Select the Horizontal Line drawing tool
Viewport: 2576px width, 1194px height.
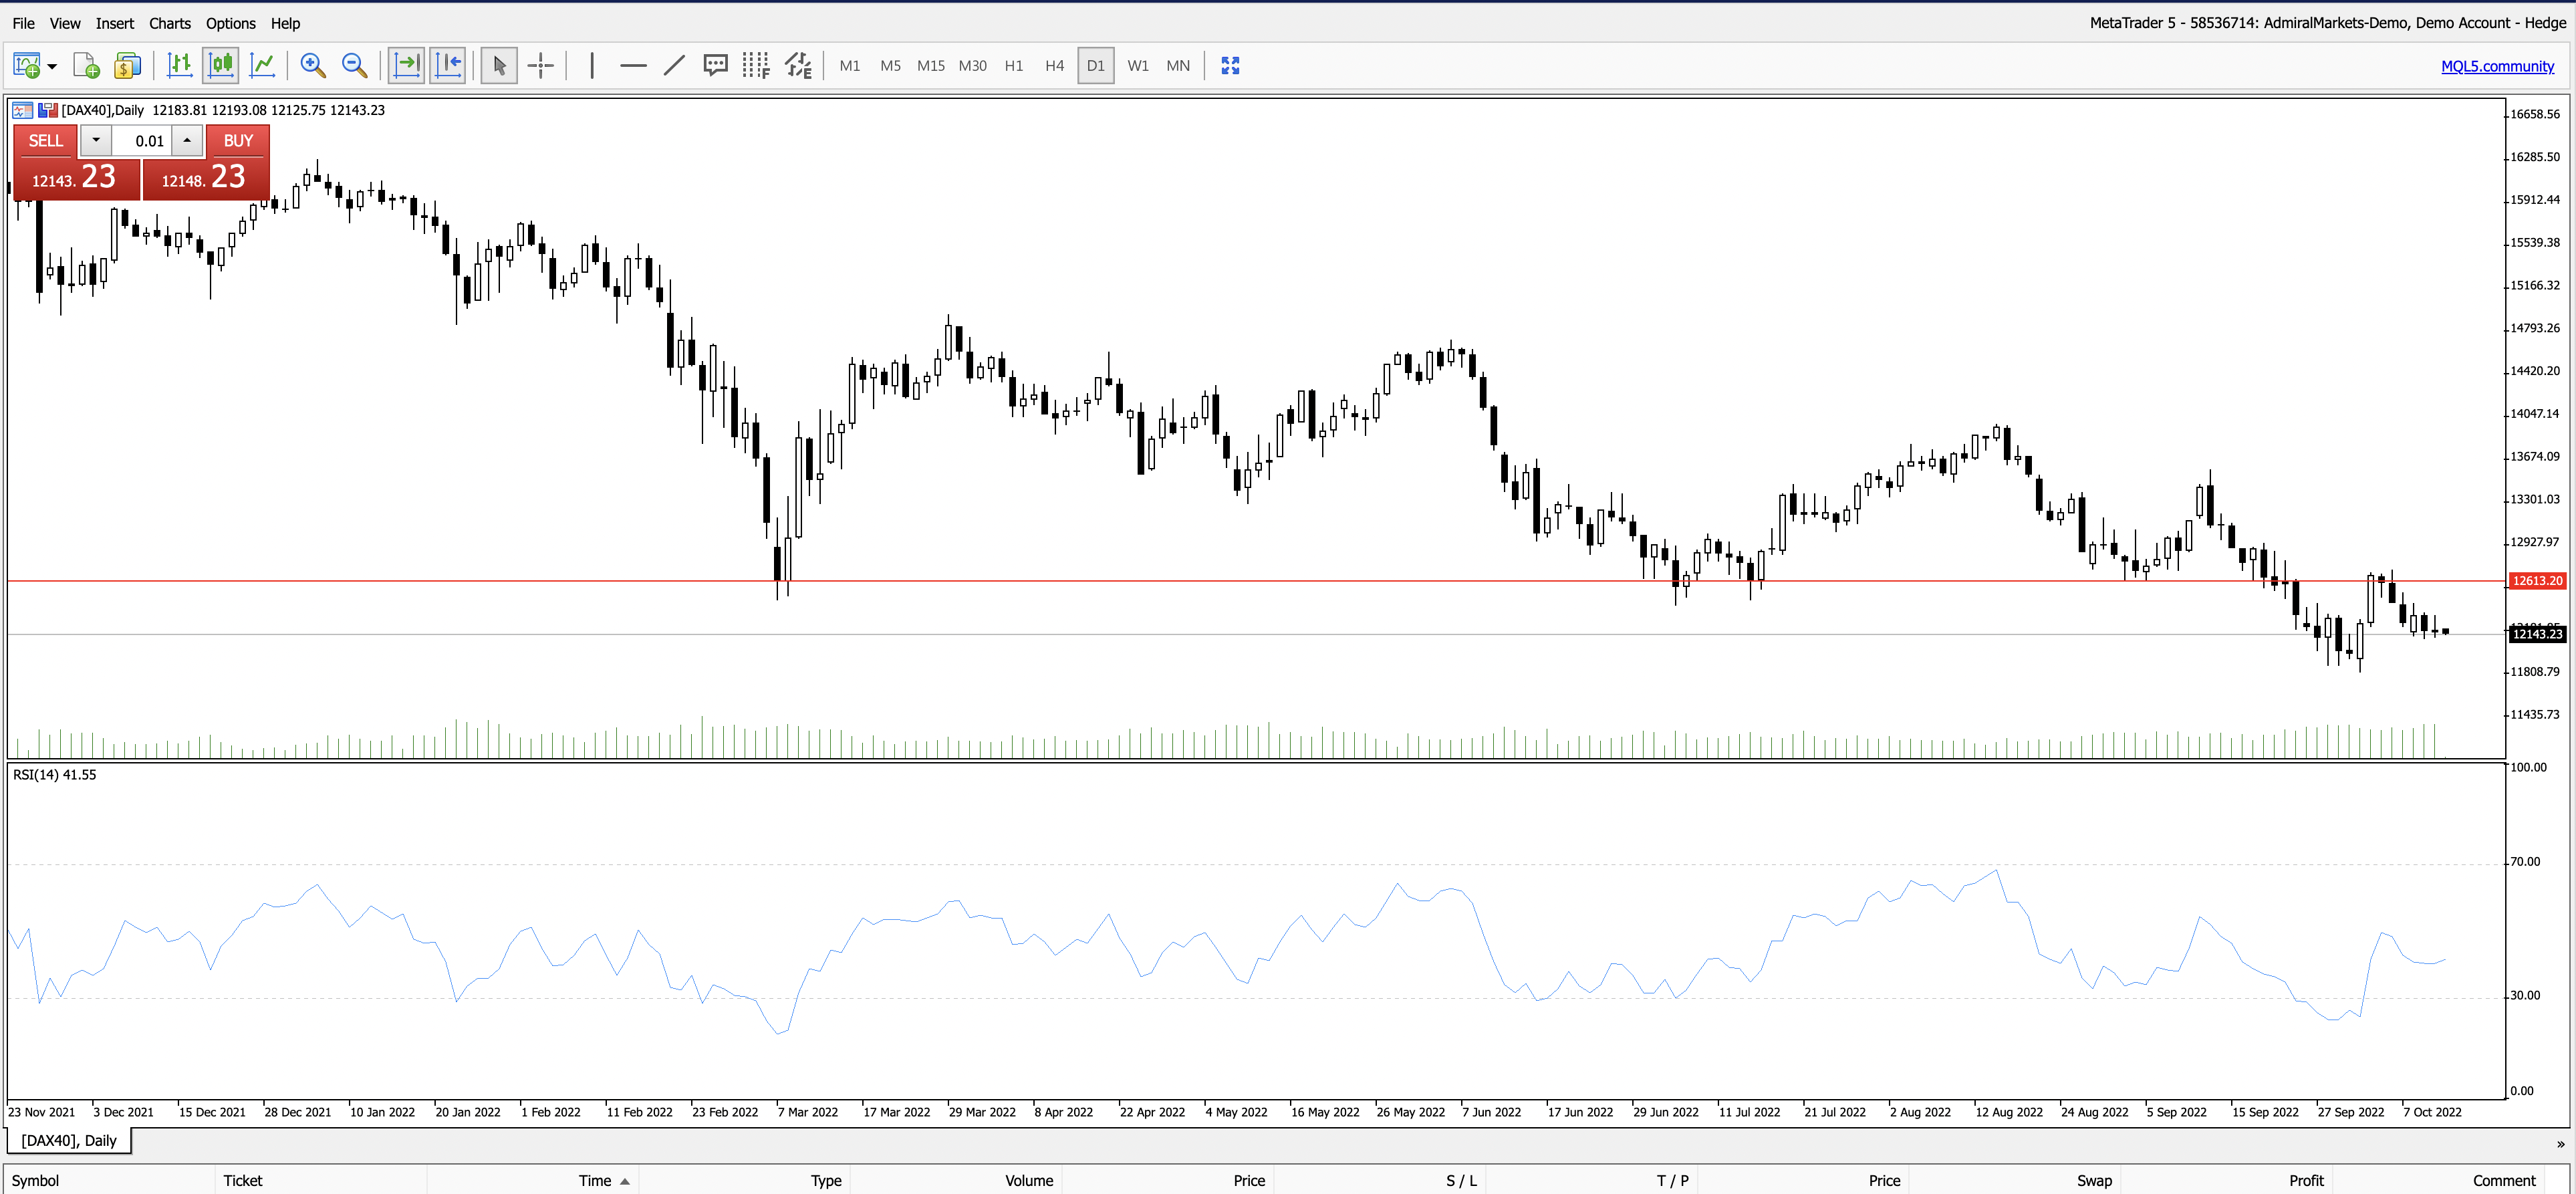click(633, 66)
